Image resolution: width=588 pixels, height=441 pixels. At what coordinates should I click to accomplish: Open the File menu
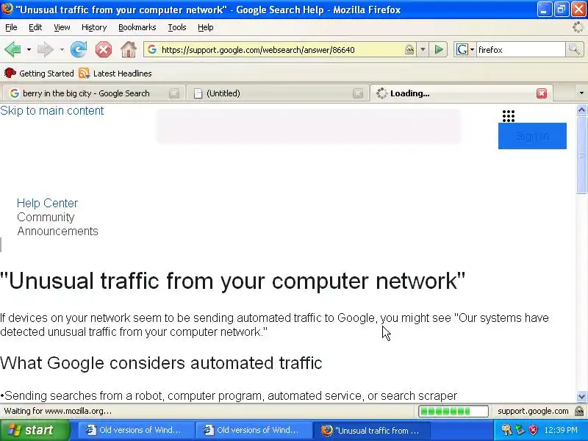tap(11, 27)
